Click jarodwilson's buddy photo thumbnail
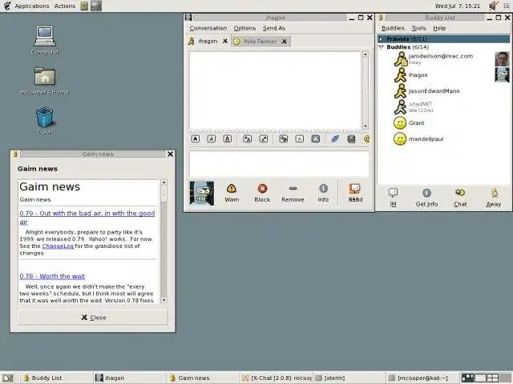The width and height of the screenshot is (513, 384). pyautogui.click(x=502, y=58)
